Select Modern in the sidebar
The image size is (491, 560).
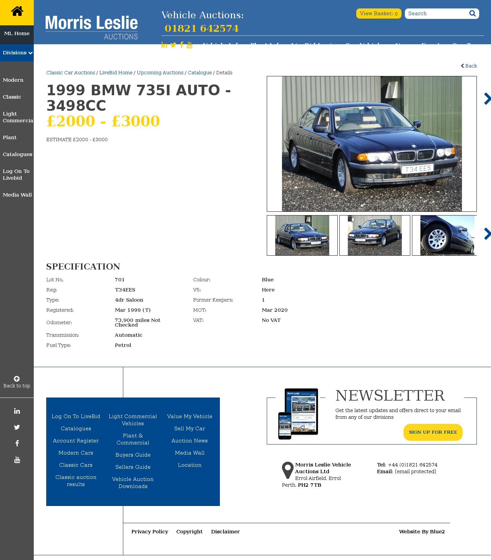tap(13, 80)
